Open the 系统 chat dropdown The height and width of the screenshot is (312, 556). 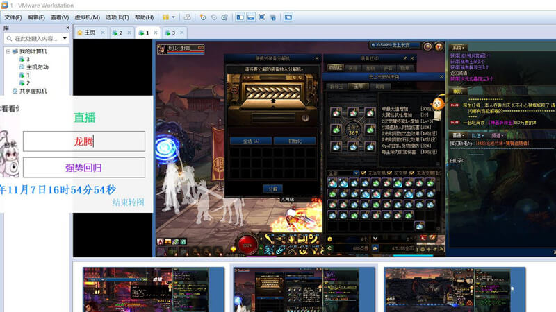pyautogui.click(x=459, y=47)
